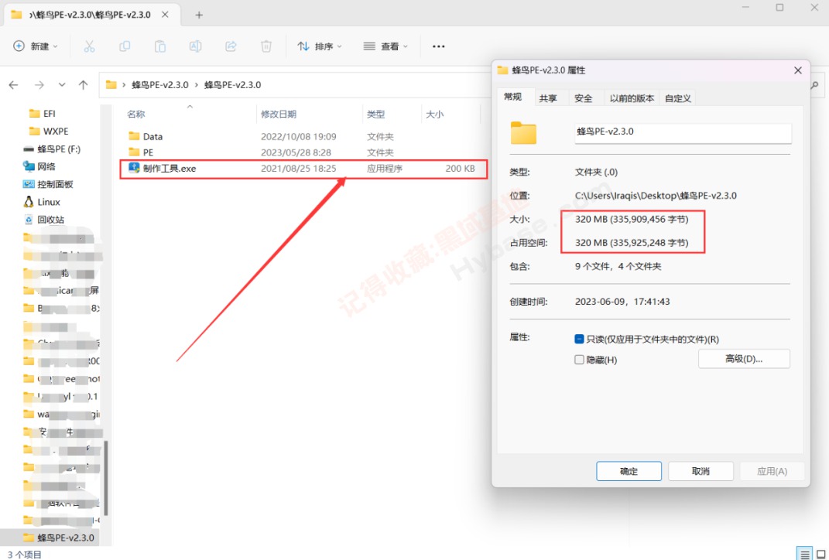Open the 排序 (Sort) dropdown
829x560 pixels.
click(320, 46)
